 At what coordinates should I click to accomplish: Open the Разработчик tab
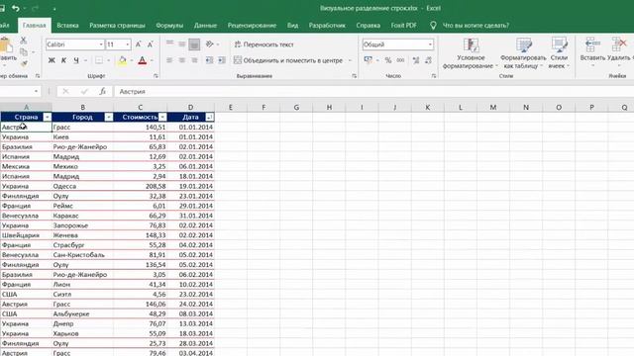(327, 25)
